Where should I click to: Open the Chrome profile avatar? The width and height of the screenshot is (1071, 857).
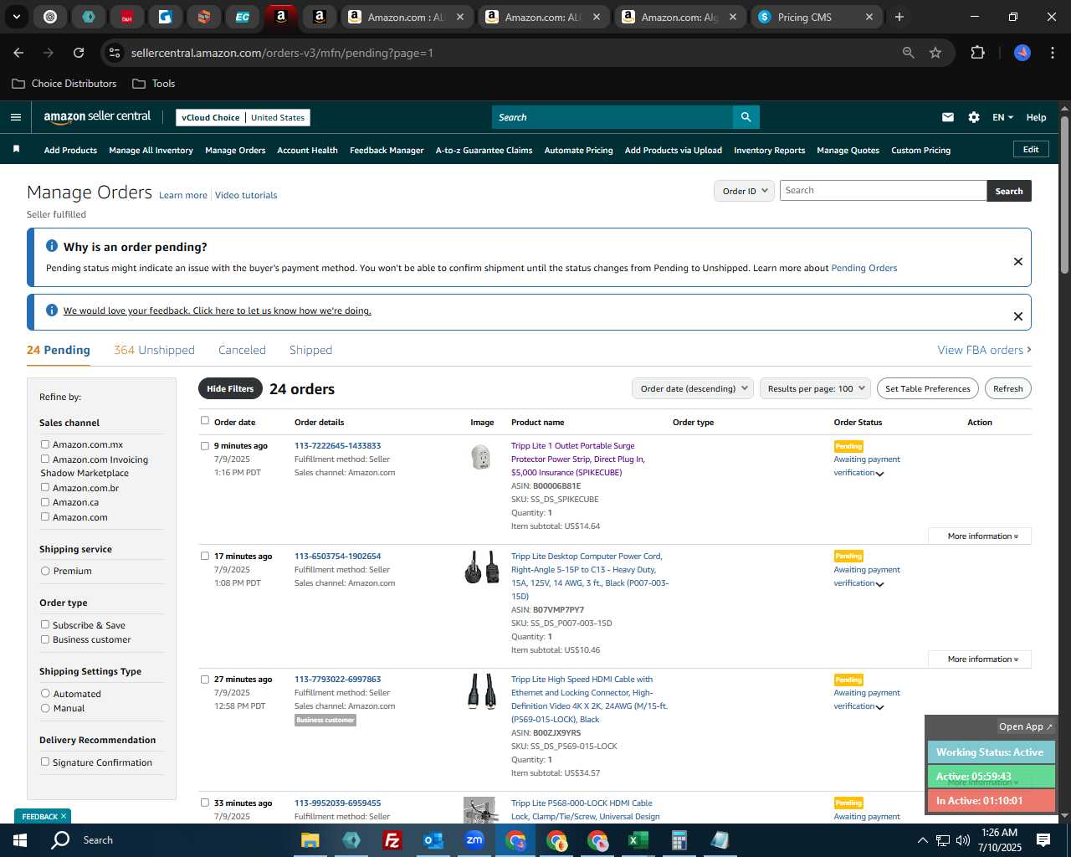tap(1022, 53)
